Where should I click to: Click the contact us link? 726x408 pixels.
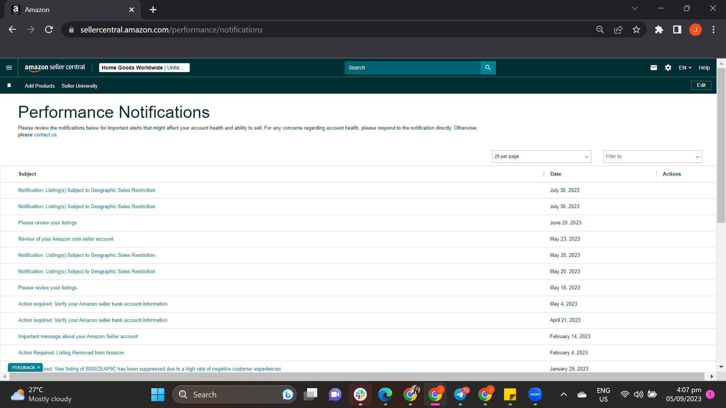tap(45, 135)
